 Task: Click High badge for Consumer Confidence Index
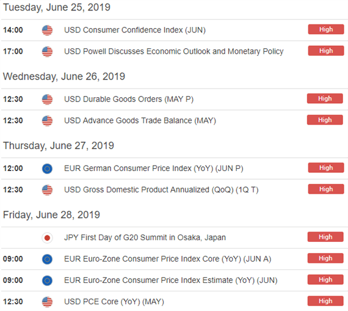[x=326, y=29]
